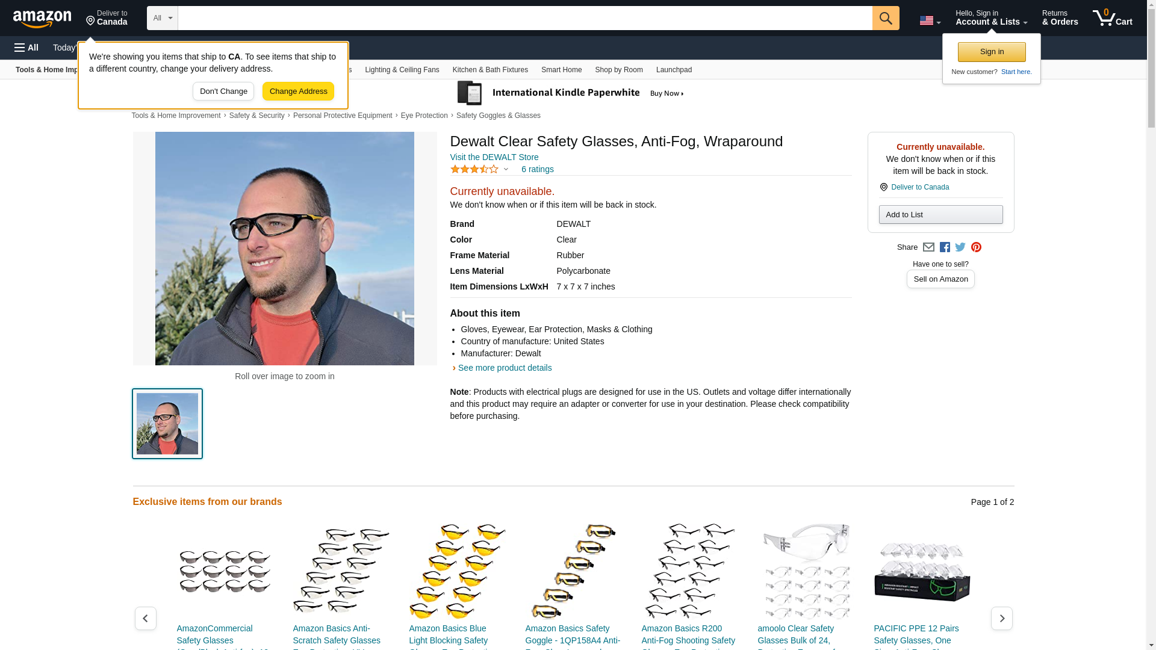Click the yellow Sign in button

[x=991, y=52]
